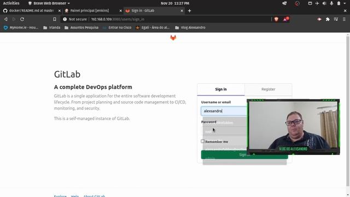This screenshot has width=350, height=197.
Task: Click the battery icon in top bar
Action: pyautogui.click(x=339, y=3)
